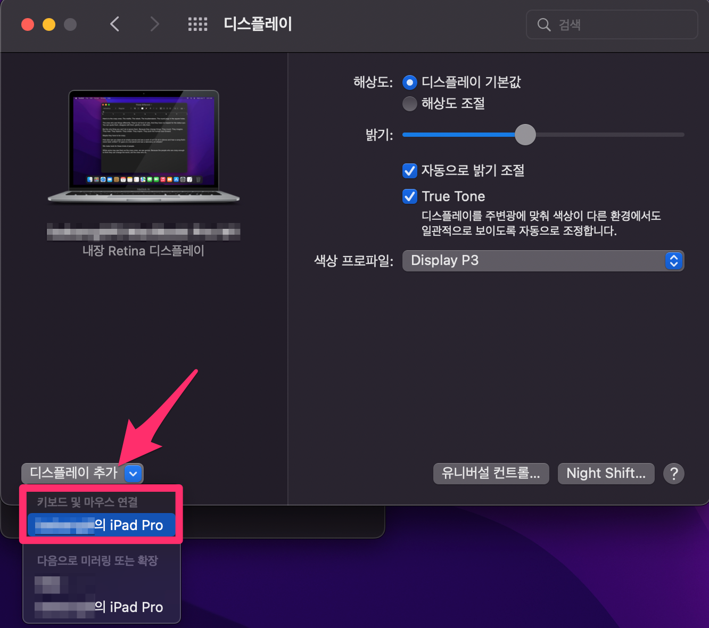Minimize the Displays window
This screenshot has width=709, height=628.
coord(49,24)
